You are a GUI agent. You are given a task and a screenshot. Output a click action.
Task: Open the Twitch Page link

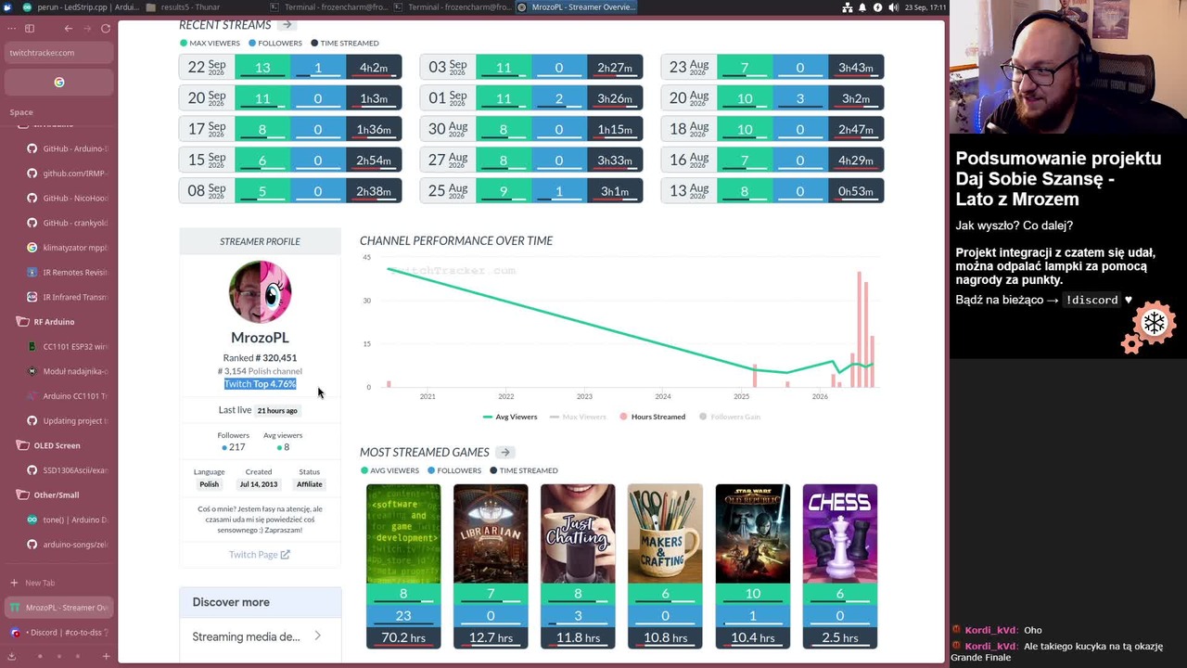[x=260, y=555]
